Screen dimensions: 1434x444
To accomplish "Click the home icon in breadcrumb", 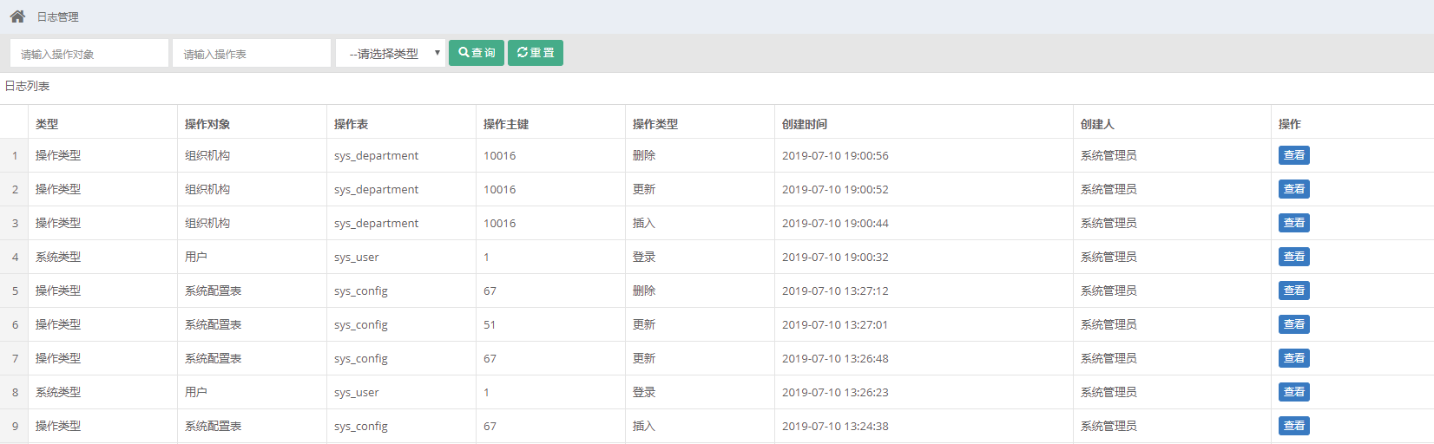I will pos(17,16).
